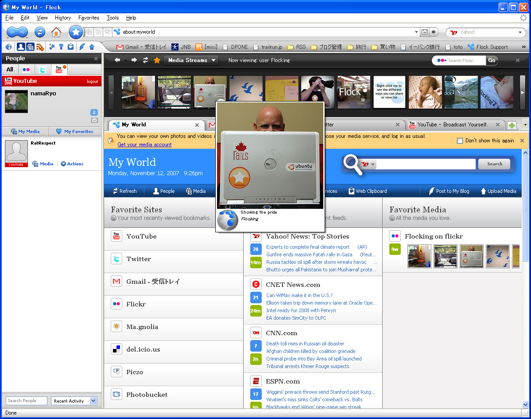Click the photo uploader arrow icon

(92, 47)
